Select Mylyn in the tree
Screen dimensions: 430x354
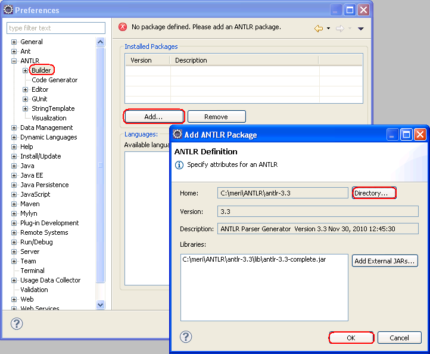[29, 213]
